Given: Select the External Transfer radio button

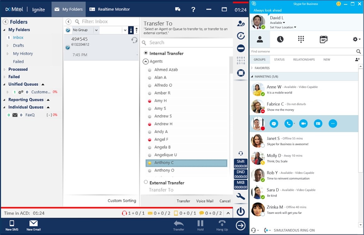Looking at the screenshot, I should (146, 182).
